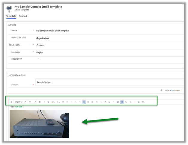
Task: Click the Name field value
Action: pyautogui.click(x=52, y=31)
